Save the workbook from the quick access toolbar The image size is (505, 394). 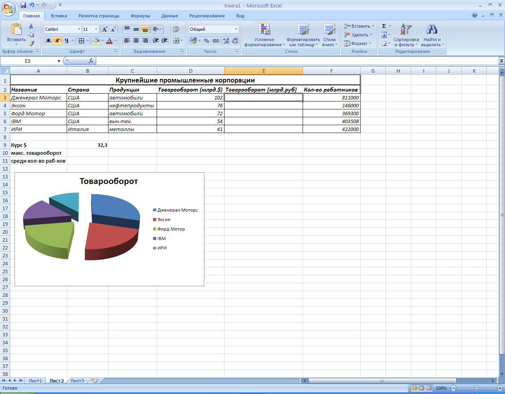(x=23, y=5)
